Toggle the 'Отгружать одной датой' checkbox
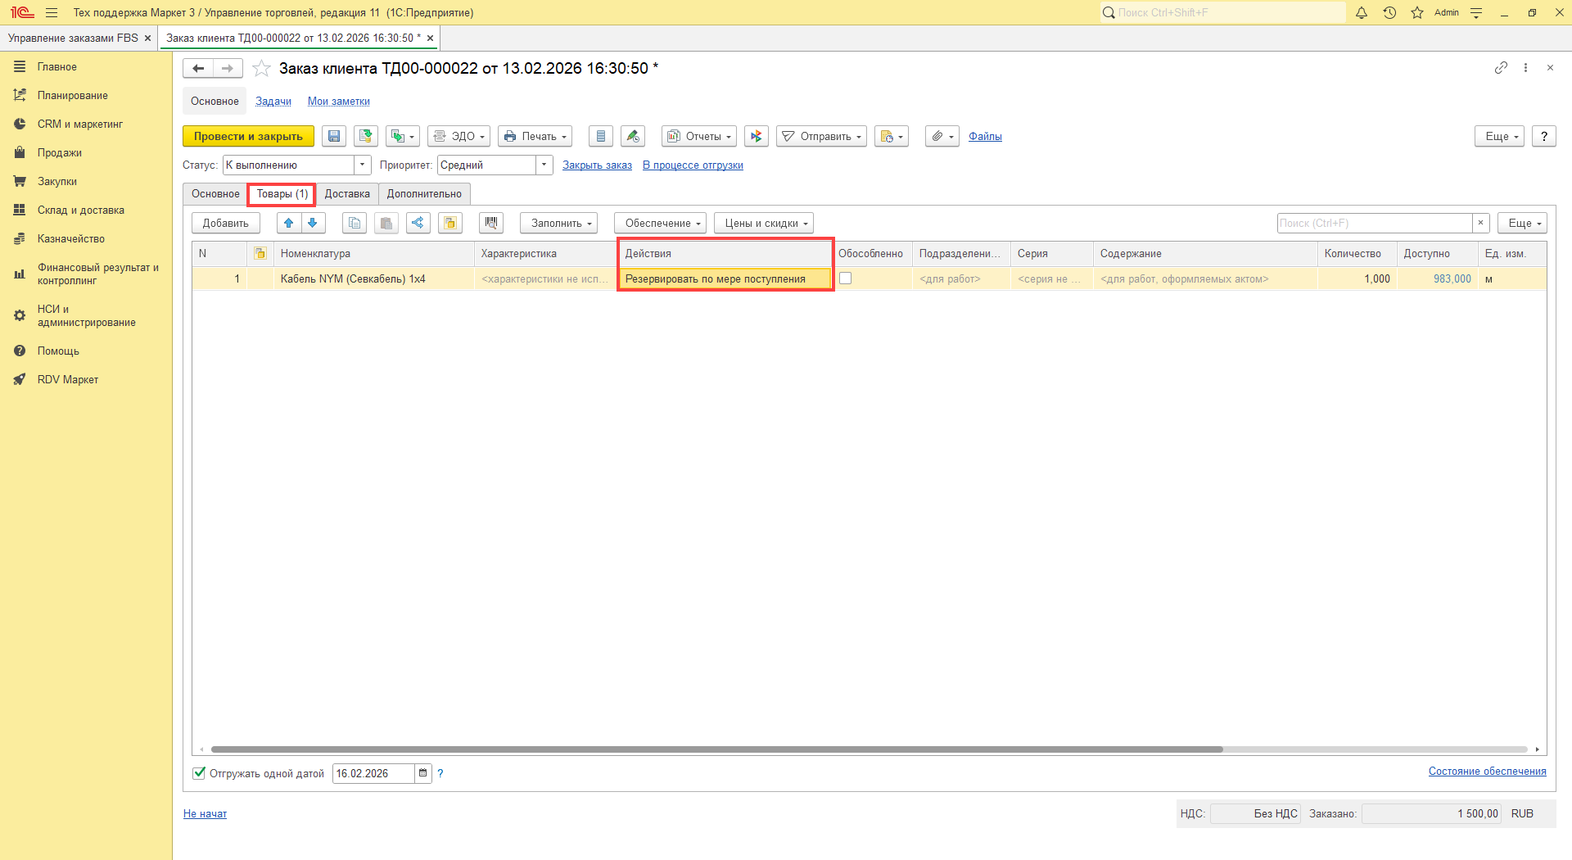 (199, 773)
